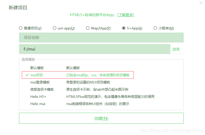Click description mui前端框架各种UI控件（如按钮）的展示

click(98, 104)
